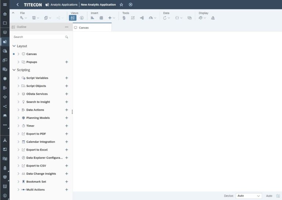Expand the Script Objects node

(18, 86)
